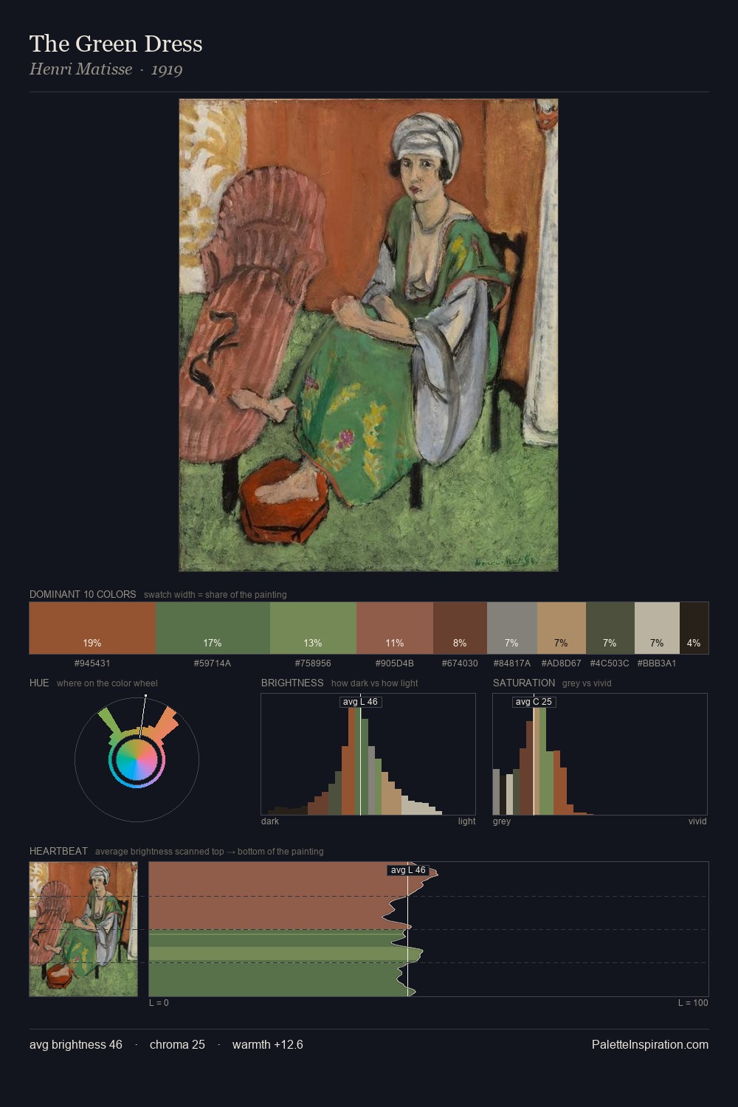The image size is (738, 1107).
Task: Select the 7% pale beige swatch #BBB3A1
Action: point(657,628)
